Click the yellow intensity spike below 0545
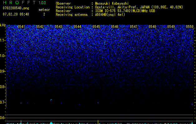This screenshot has height=124, width=196. [x=98, y=122]
